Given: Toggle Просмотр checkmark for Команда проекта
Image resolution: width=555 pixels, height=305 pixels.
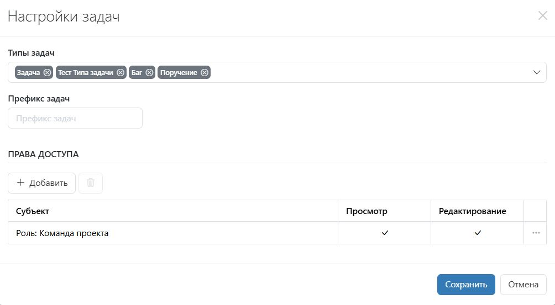Looking at the screenshot, I should (x=385, y=233).
